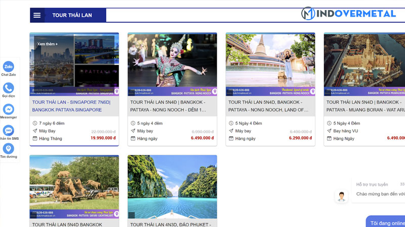The width and height of the screenshot is (405, 227).
Task: Click the Hàng Tháng schedule text
Action: [x=50, y=138]
